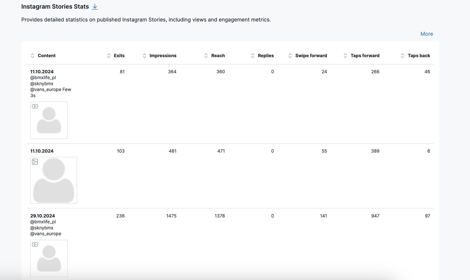The height and width of the screenshot is (280, 470).
Task: Select Exits value 236
Action: click(x=121, y=216)
